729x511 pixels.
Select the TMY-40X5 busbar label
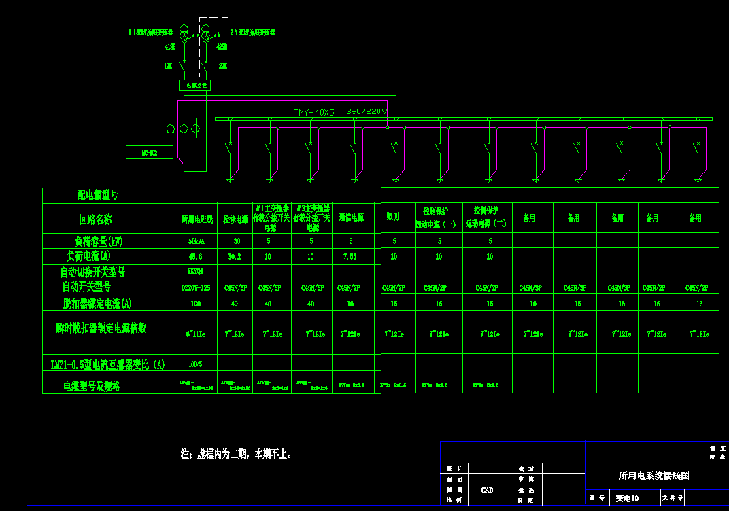point(313,112)
